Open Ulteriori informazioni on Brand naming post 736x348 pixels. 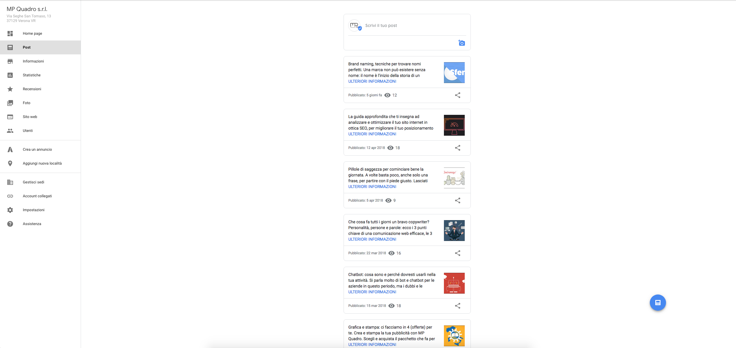(x=372, y=81)
